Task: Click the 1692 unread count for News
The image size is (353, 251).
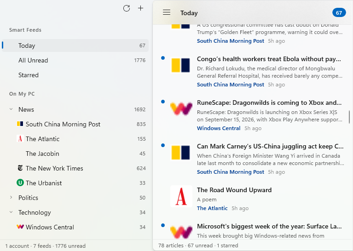Action: (x=140, y=109)
